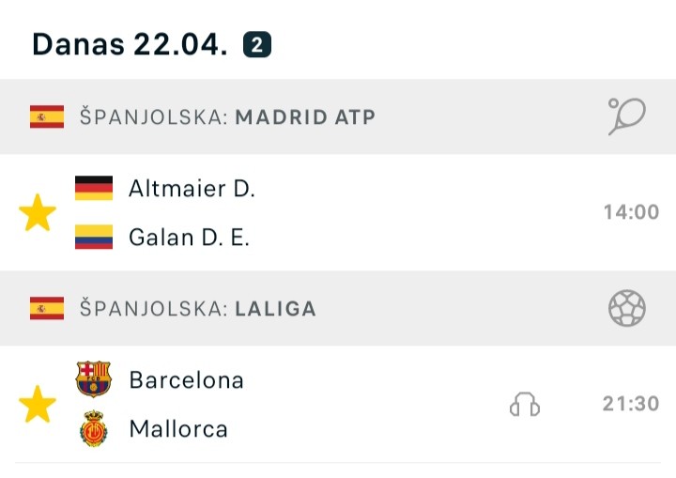Open audio commentary headphones icon
The height and width of the screenshot is (478, 676).
pyautogui.click(x=525, y=404)
